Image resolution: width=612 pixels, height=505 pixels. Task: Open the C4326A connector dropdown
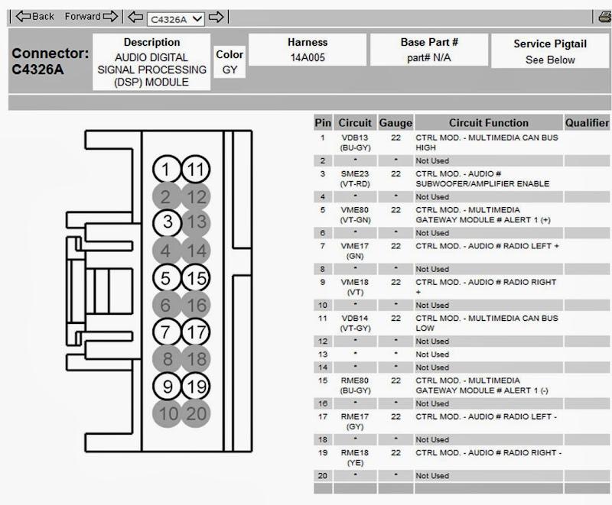pos(176,19)
